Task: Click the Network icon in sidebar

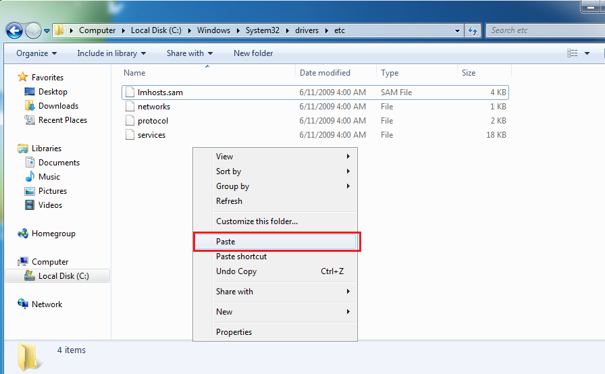Action: [23, 304]
